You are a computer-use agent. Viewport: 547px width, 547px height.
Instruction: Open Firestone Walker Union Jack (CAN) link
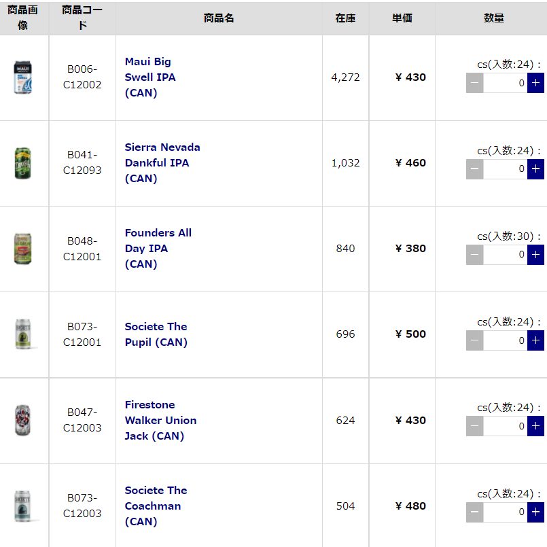click(160, 421)
